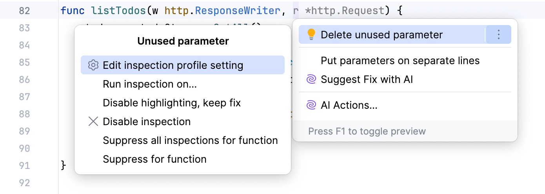Click the gear icon for inspection settings
This screenshot has width=545, height=194.
(93, 65)
